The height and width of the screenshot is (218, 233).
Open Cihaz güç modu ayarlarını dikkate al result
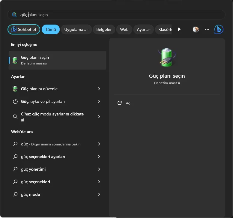pos(52,117)
